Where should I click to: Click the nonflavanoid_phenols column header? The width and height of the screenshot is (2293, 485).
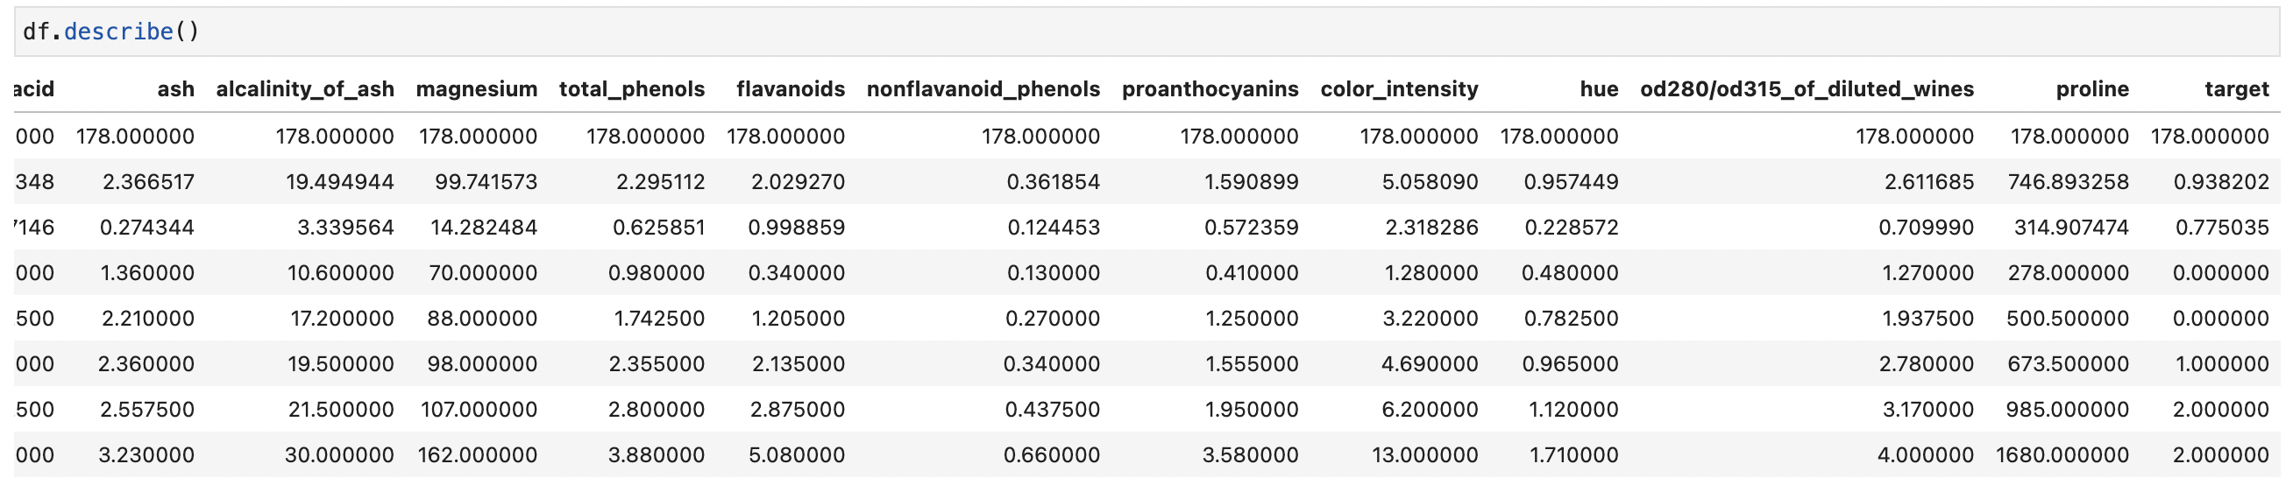point(983,88)
